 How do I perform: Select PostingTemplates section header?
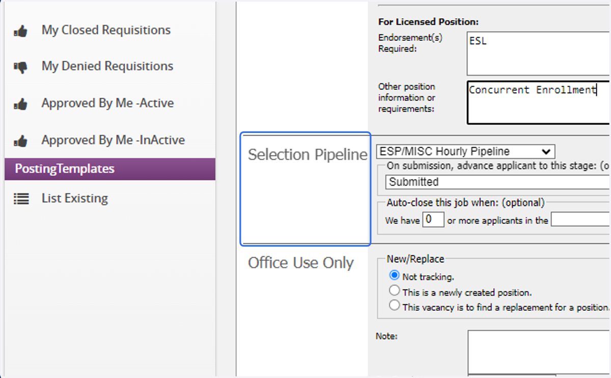pyautogui.click(x=110, y=169)
